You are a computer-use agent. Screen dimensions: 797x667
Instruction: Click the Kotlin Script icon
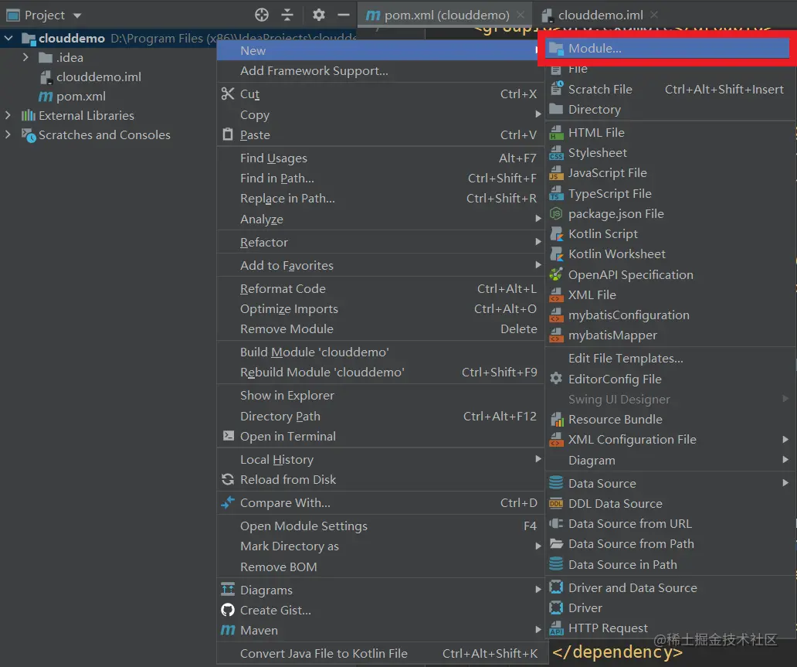(557, 234)
